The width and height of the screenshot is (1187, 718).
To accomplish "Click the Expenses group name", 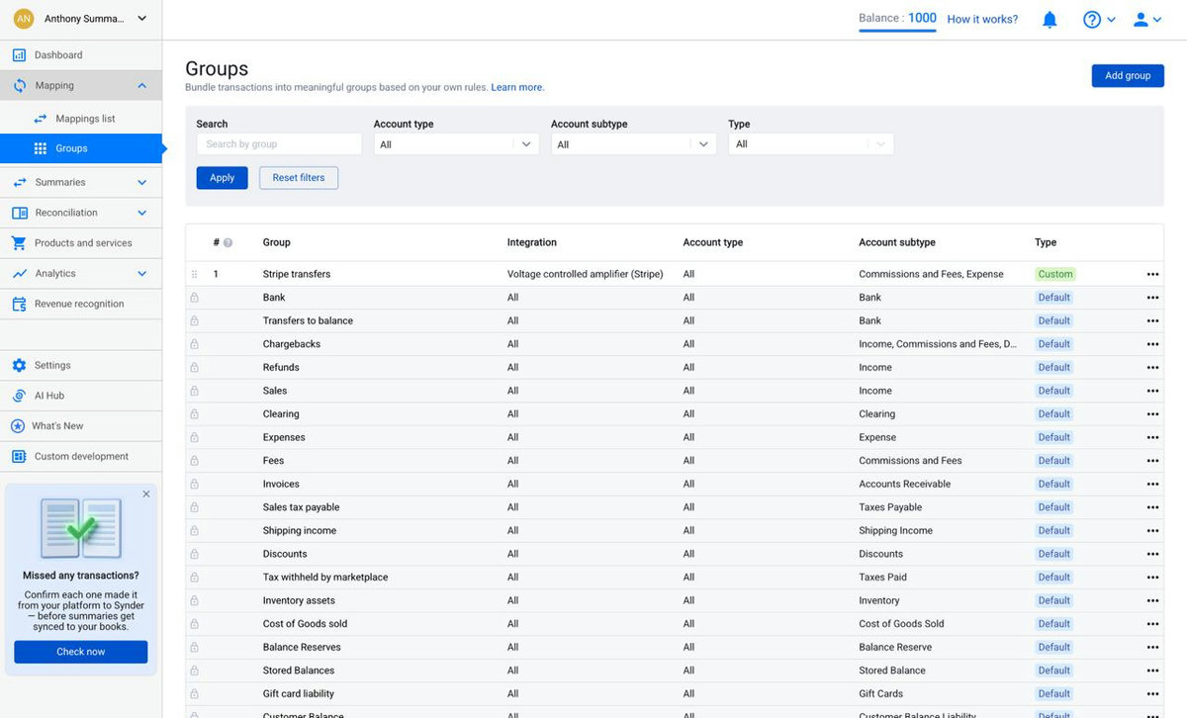I will tap(284, 438).
